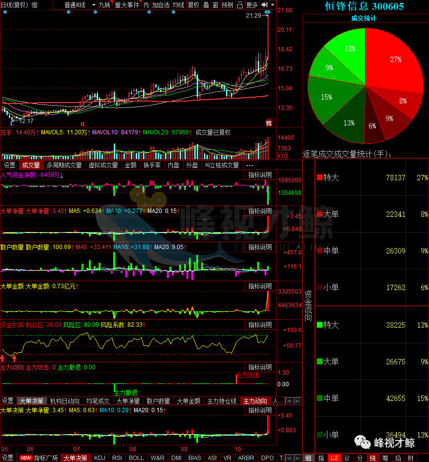The image size is (429, 462).
Task: Open the small arrow dropdown at the toolbar end
Action: pyautogui.click(x=272, y=5)
